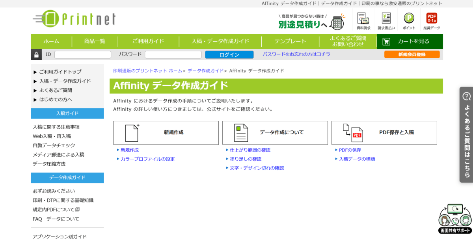Image resolution: width=473 pixels, height=241 pixels.
Task: Open the 画面共有サポート support icon
Action: tap(455, 219)
